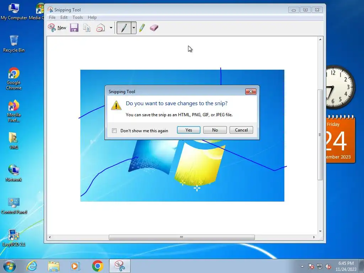This screenshot has width=364, height=273.
Task: Close the save changes dialog
Action: point(251,91)
